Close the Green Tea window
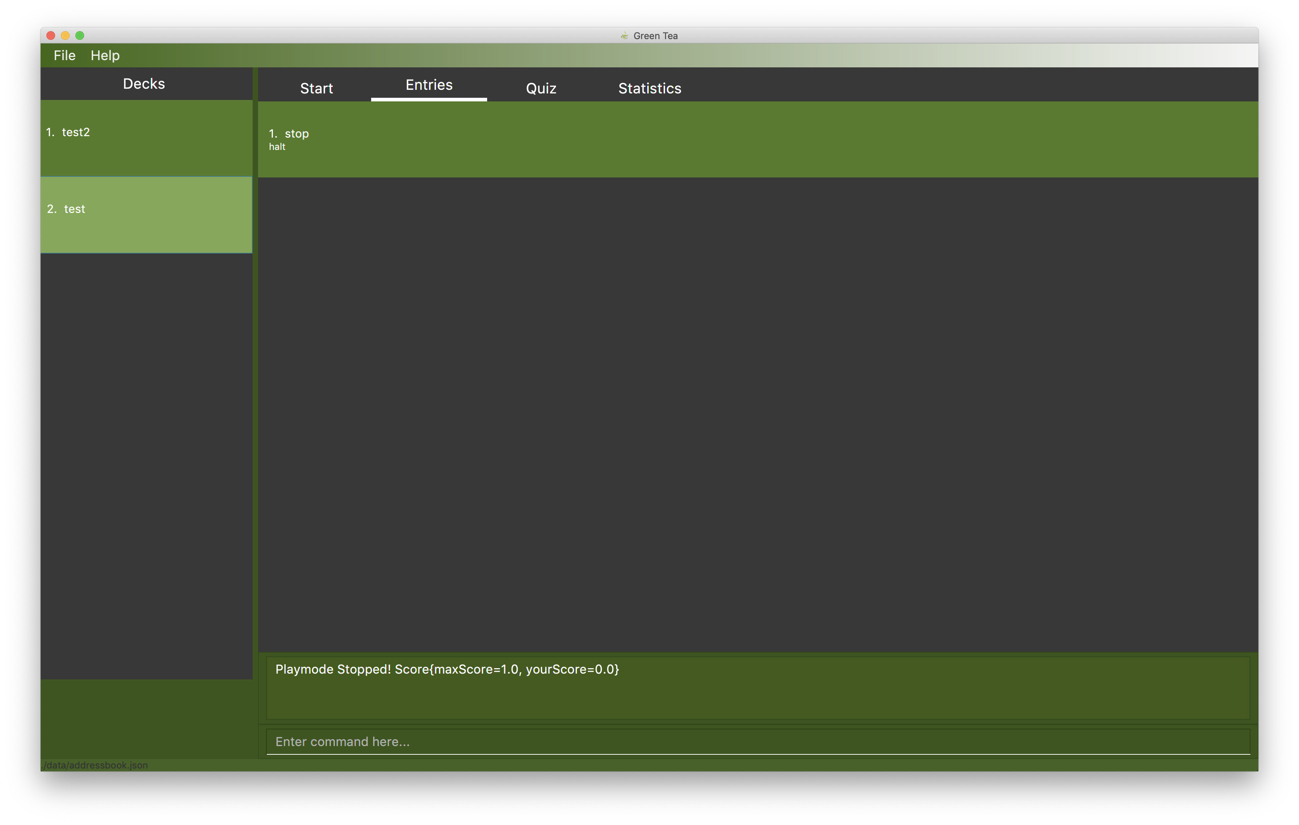The image size is (1299, 825). pyautogui.click(x=51, y=35)
